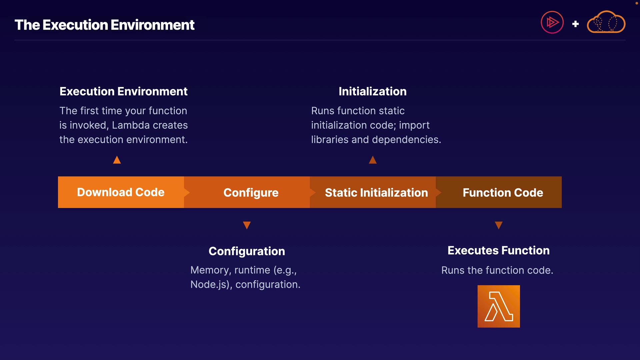
Task: Click the 'Runs function static' description paragraph
Action: pyautogui.click(x=376, y=125)
